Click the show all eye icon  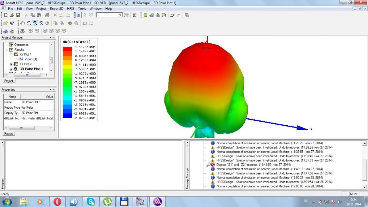coord(22,31)
